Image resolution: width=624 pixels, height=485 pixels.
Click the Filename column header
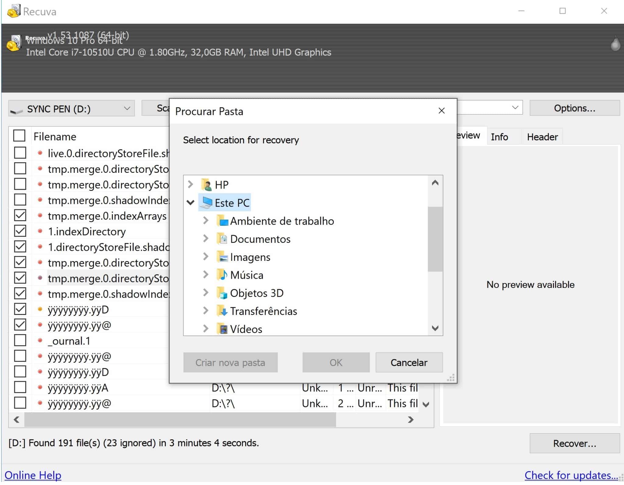click(x=101, y=137)
